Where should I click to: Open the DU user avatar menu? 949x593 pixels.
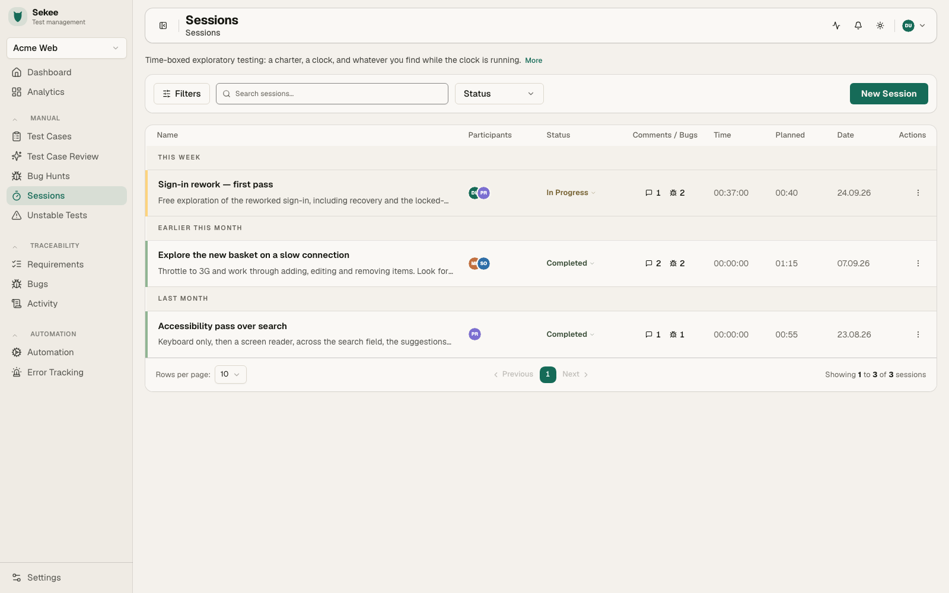(x=913, y=25)
